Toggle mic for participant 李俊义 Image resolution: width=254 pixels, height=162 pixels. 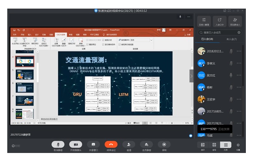point(231,63)
